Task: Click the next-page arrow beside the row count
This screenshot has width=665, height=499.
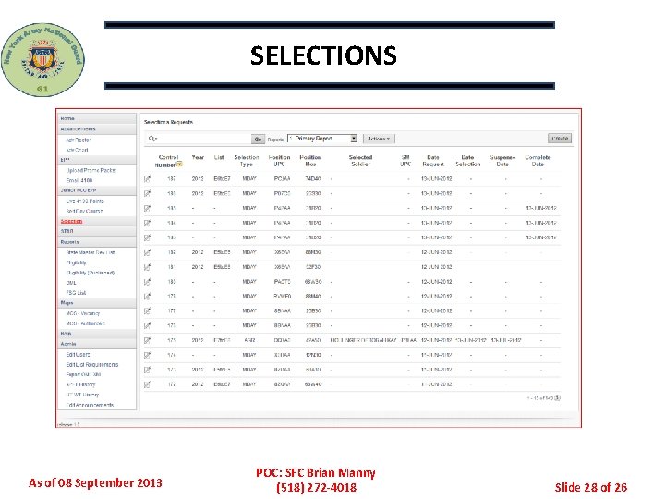Action: point(558,398)
